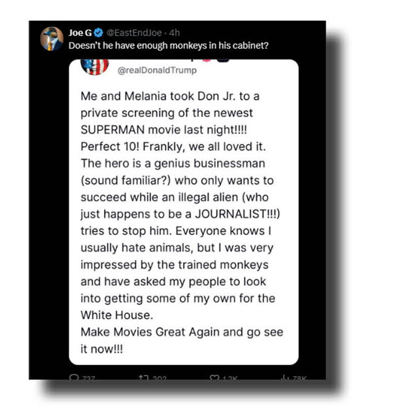Open the views bar chart icon

point(284,377)
